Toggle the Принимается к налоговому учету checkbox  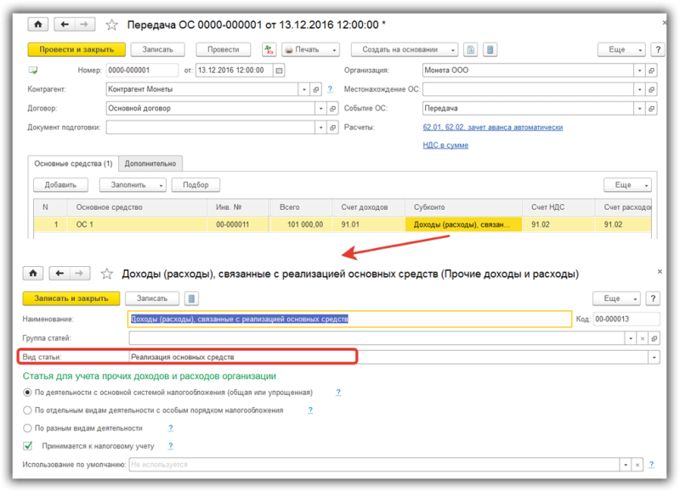pyautogui.click(x=28, y=445)
